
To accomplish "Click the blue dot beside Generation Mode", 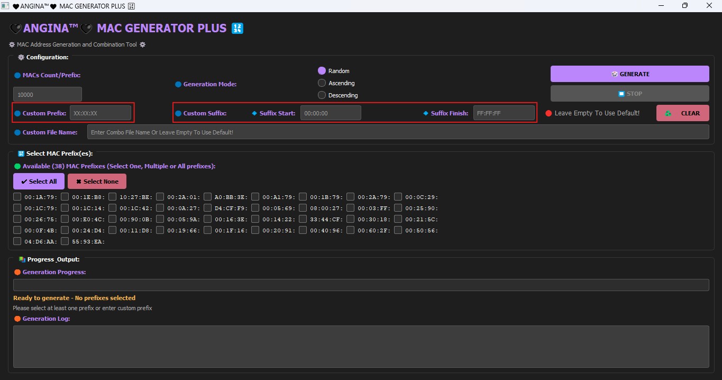I will [x=178, y=84].
